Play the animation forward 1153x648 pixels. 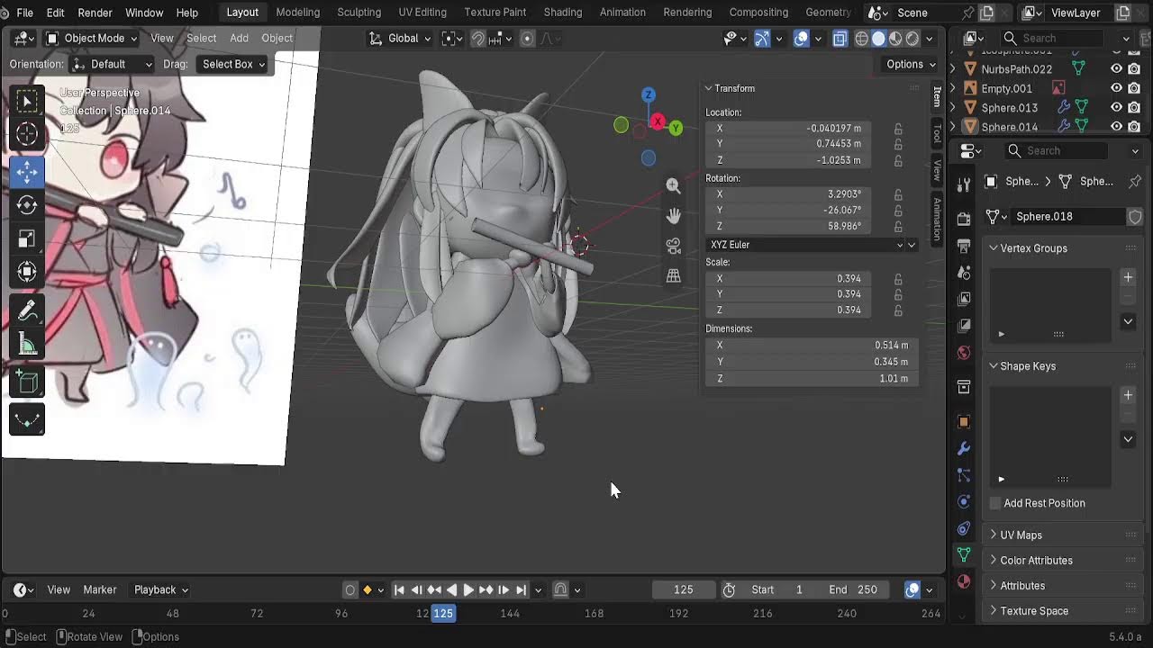pyautogui.click(x=468, y=590)
